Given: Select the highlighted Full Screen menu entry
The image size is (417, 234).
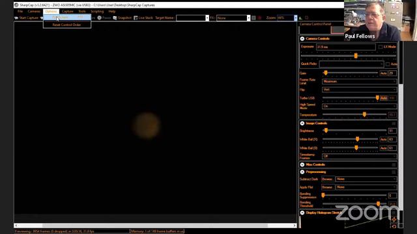Looking at the screenshot, I should tap(67, 18).
